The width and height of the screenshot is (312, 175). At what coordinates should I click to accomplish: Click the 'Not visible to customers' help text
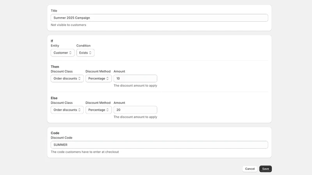68,25
